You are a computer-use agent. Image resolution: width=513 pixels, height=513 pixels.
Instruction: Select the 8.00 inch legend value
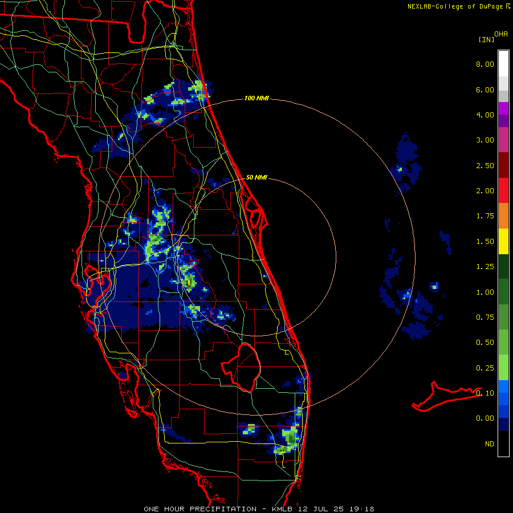pyautogui.click(x=485, y=64)
